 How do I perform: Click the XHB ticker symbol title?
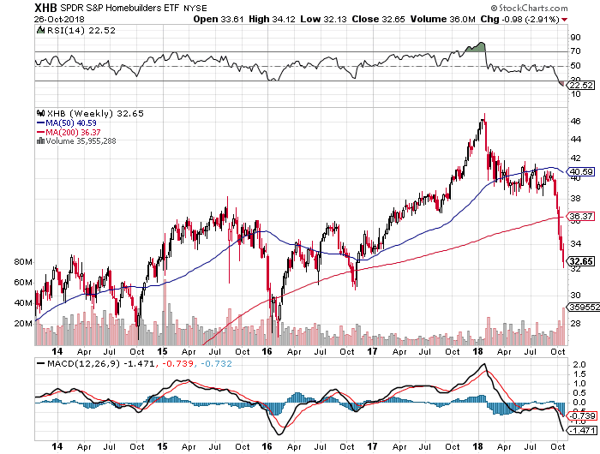pos(45,8)
